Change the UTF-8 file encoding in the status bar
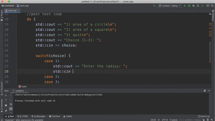 click(165, 120)
